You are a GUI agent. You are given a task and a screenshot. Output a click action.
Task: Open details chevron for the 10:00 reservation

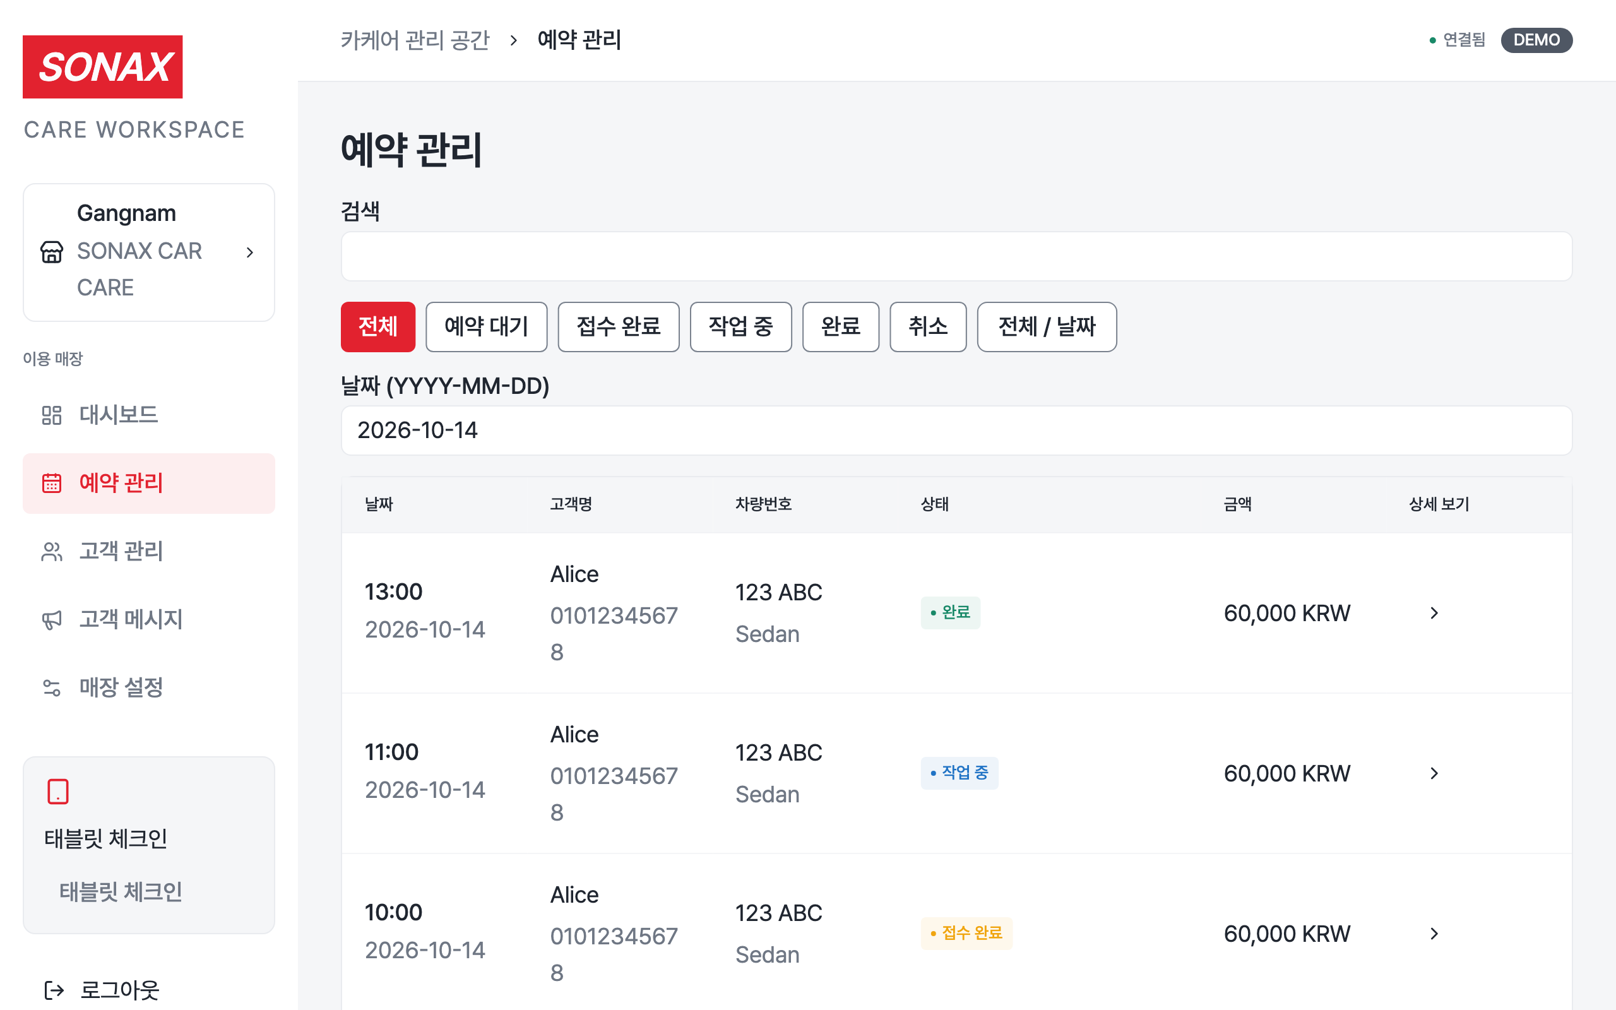[1434, 933]
